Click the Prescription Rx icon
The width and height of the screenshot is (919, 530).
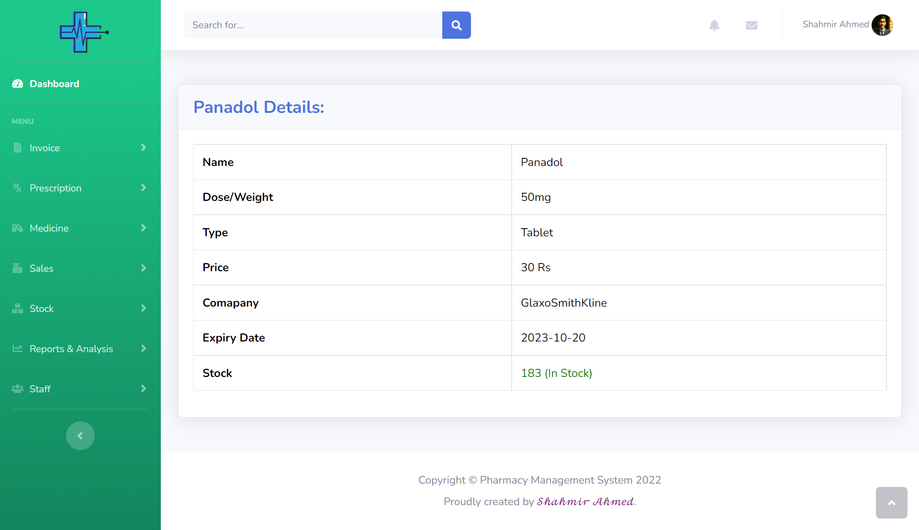click(x=18, y=188)
